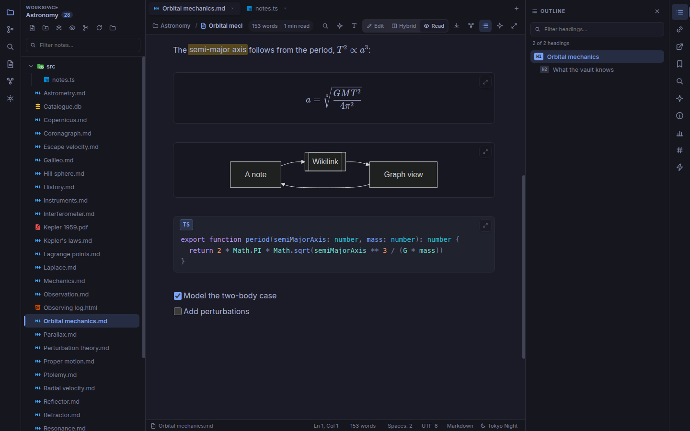Screen dimensions: 690x431
Task: Open the Tokyo Night theme selector
Action: pos(499,426)
